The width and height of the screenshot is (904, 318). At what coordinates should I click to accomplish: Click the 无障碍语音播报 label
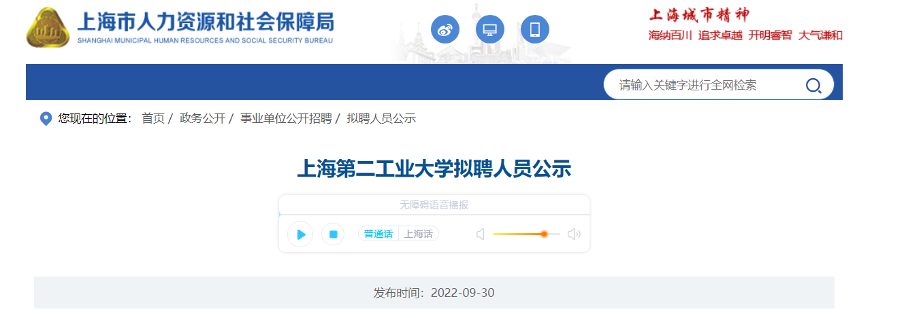point(434,205)
